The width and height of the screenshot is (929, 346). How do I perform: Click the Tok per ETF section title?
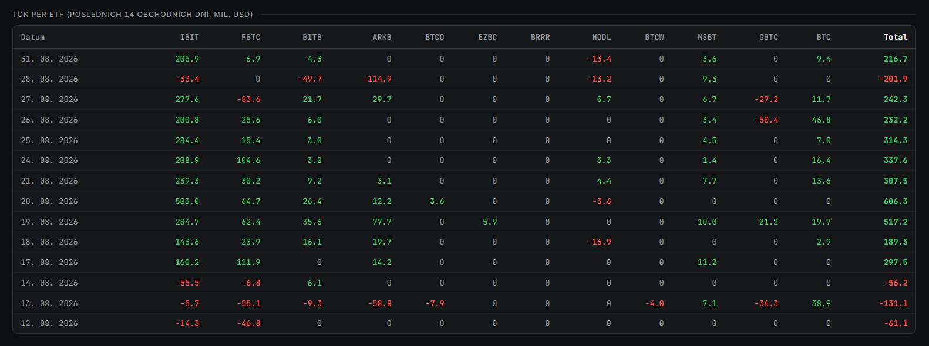coord(133,14)
